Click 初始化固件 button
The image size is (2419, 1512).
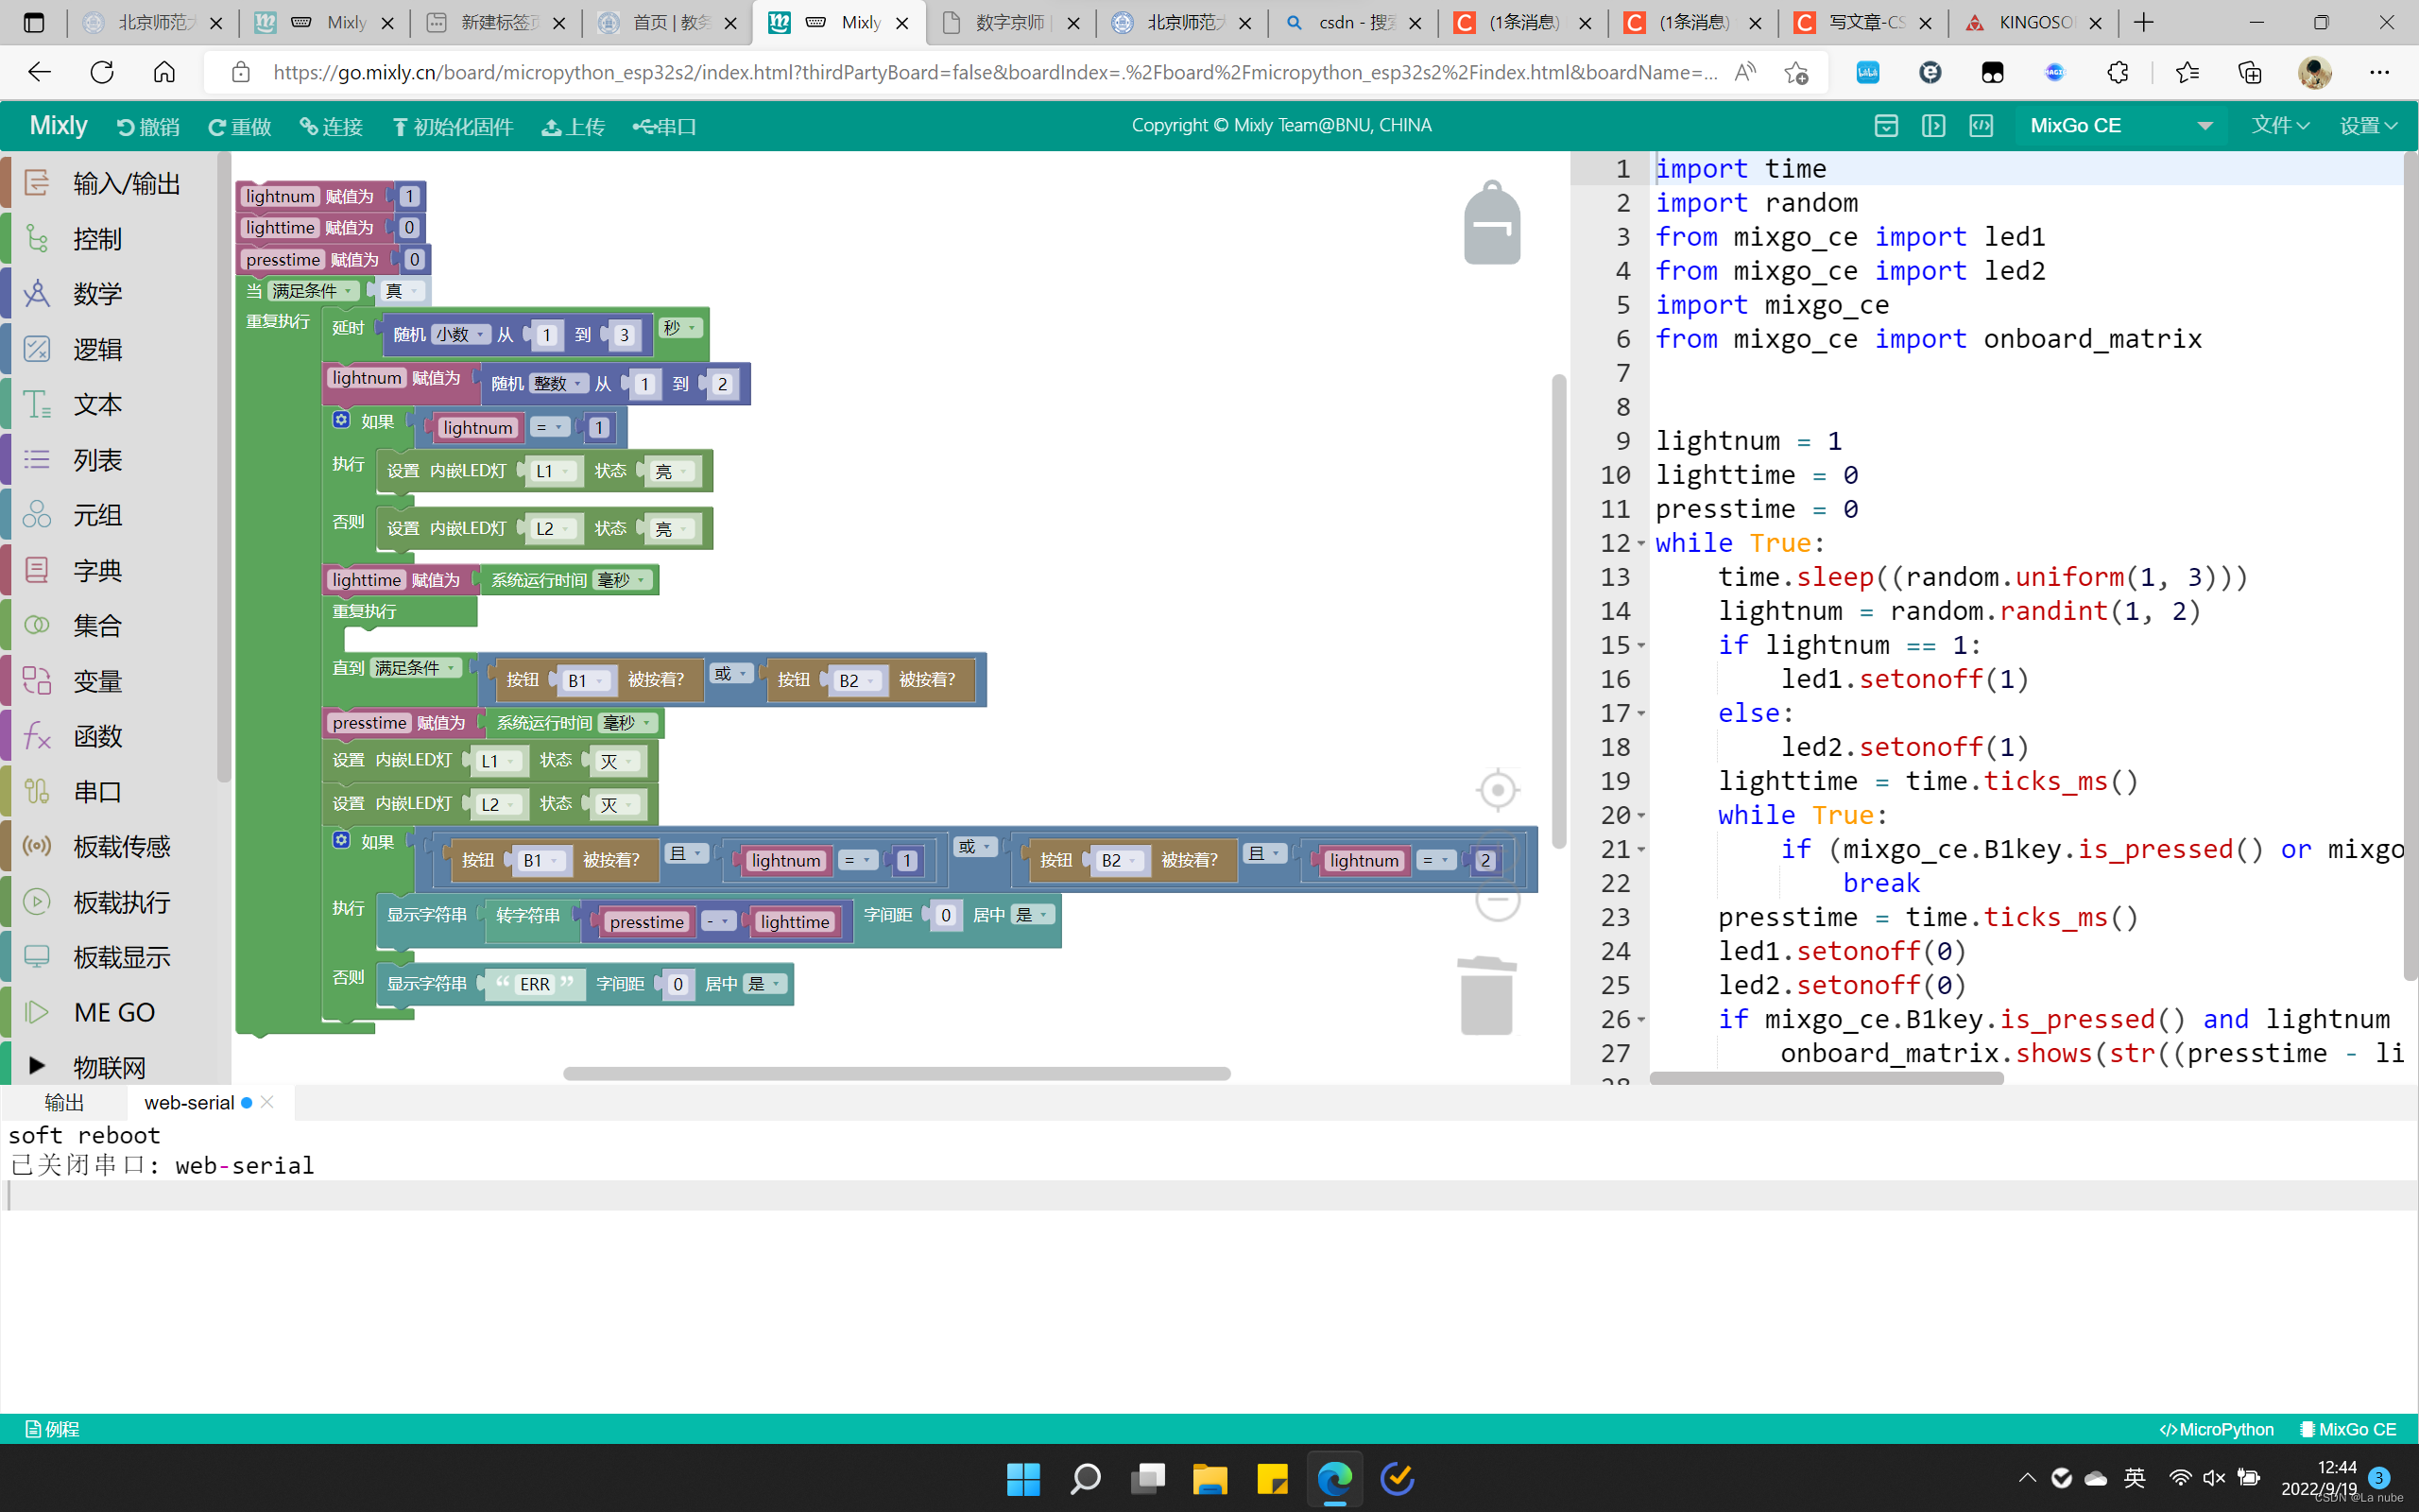pyautogui.click(x=453, y=127)
